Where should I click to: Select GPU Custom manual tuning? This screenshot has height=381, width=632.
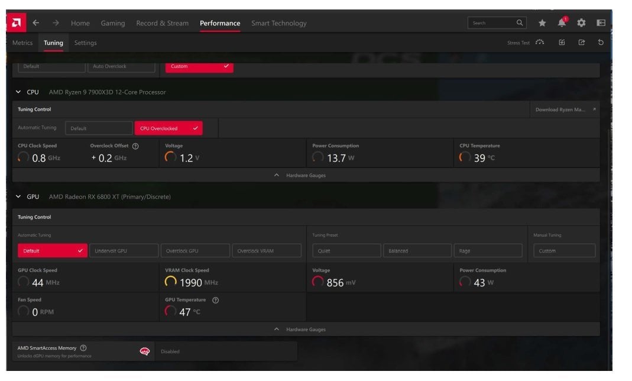(564, 251)
